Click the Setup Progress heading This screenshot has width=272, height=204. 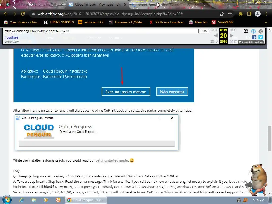(x=76, y=126)
